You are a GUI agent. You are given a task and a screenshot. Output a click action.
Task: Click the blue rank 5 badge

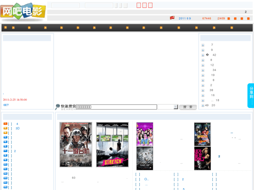click(5, 142)
